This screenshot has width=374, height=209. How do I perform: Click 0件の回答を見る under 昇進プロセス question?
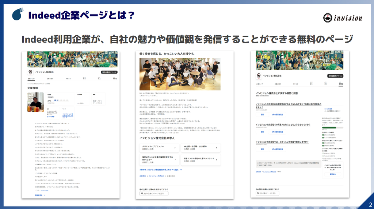coord(278,132)
